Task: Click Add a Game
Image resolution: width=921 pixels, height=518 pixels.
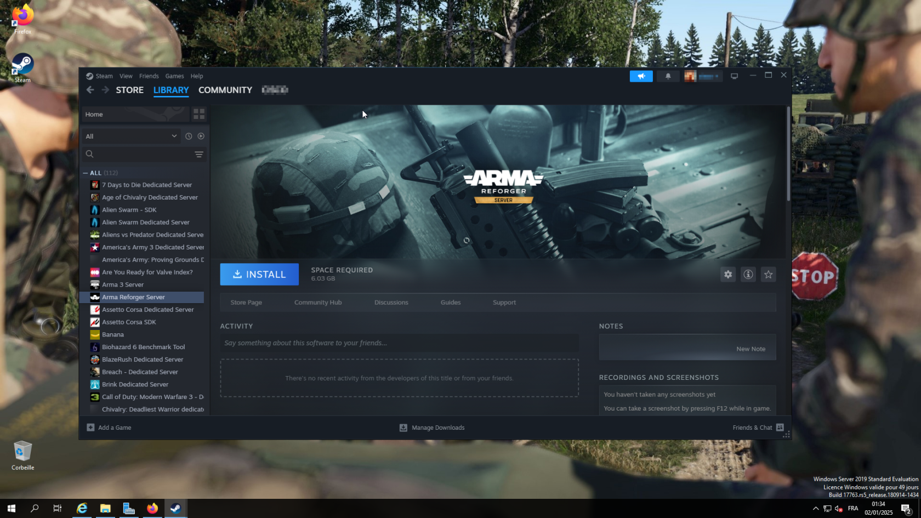Action: [x=109, y=428]
